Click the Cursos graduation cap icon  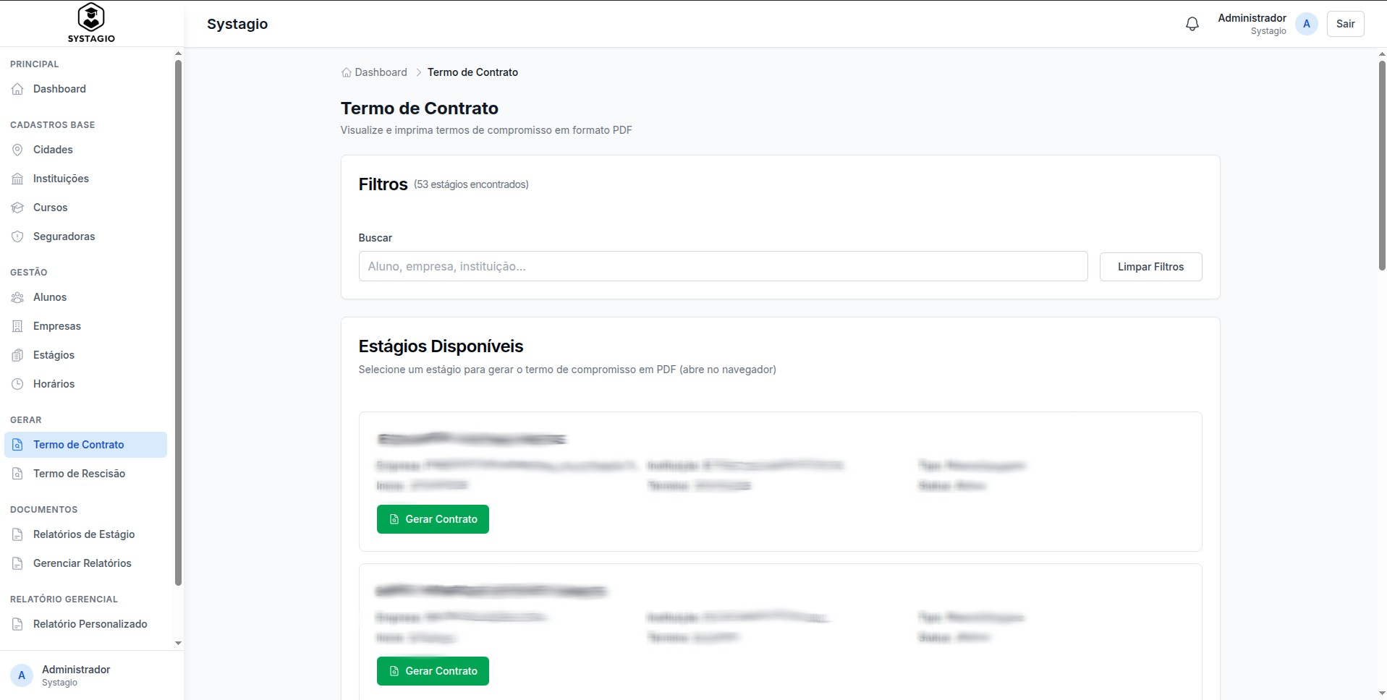point(18,208)
